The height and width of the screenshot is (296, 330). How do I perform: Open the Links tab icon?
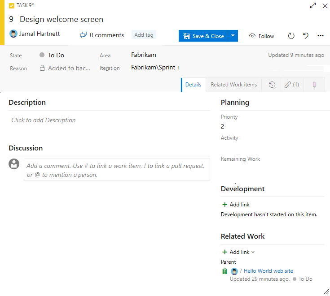point(291,85)
